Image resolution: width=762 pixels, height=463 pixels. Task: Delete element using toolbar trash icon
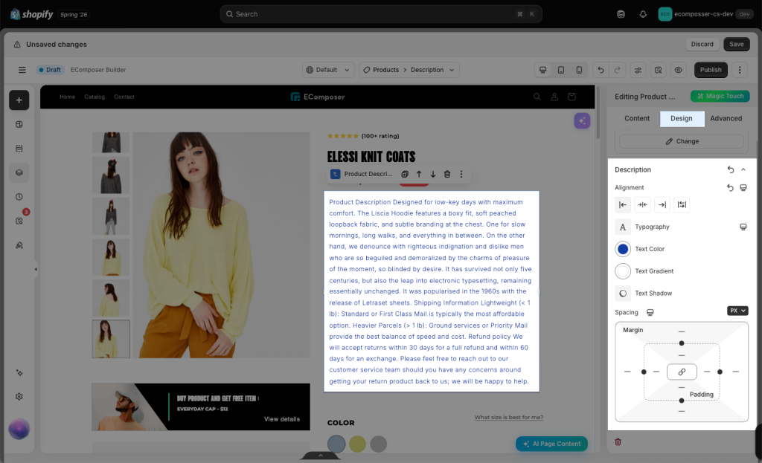click(x=447, y=174)
